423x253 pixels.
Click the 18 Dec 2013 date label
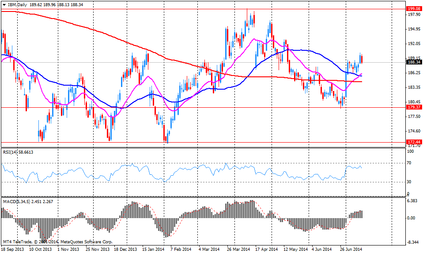pos(125,249)
